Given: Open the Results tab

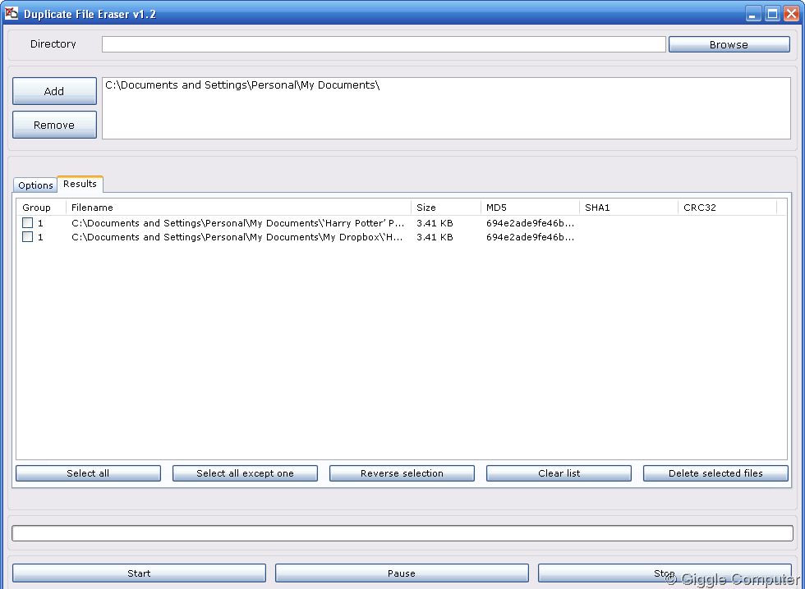Looking at the screenshot, I should (80, 184).
